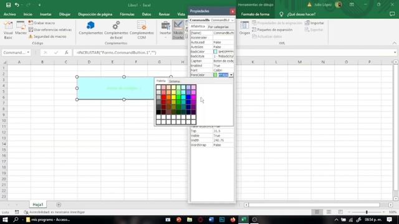Add a new sheet with plus icon
Image resolution: width=399 pixels, height=224 pixels.
(59, 205)
